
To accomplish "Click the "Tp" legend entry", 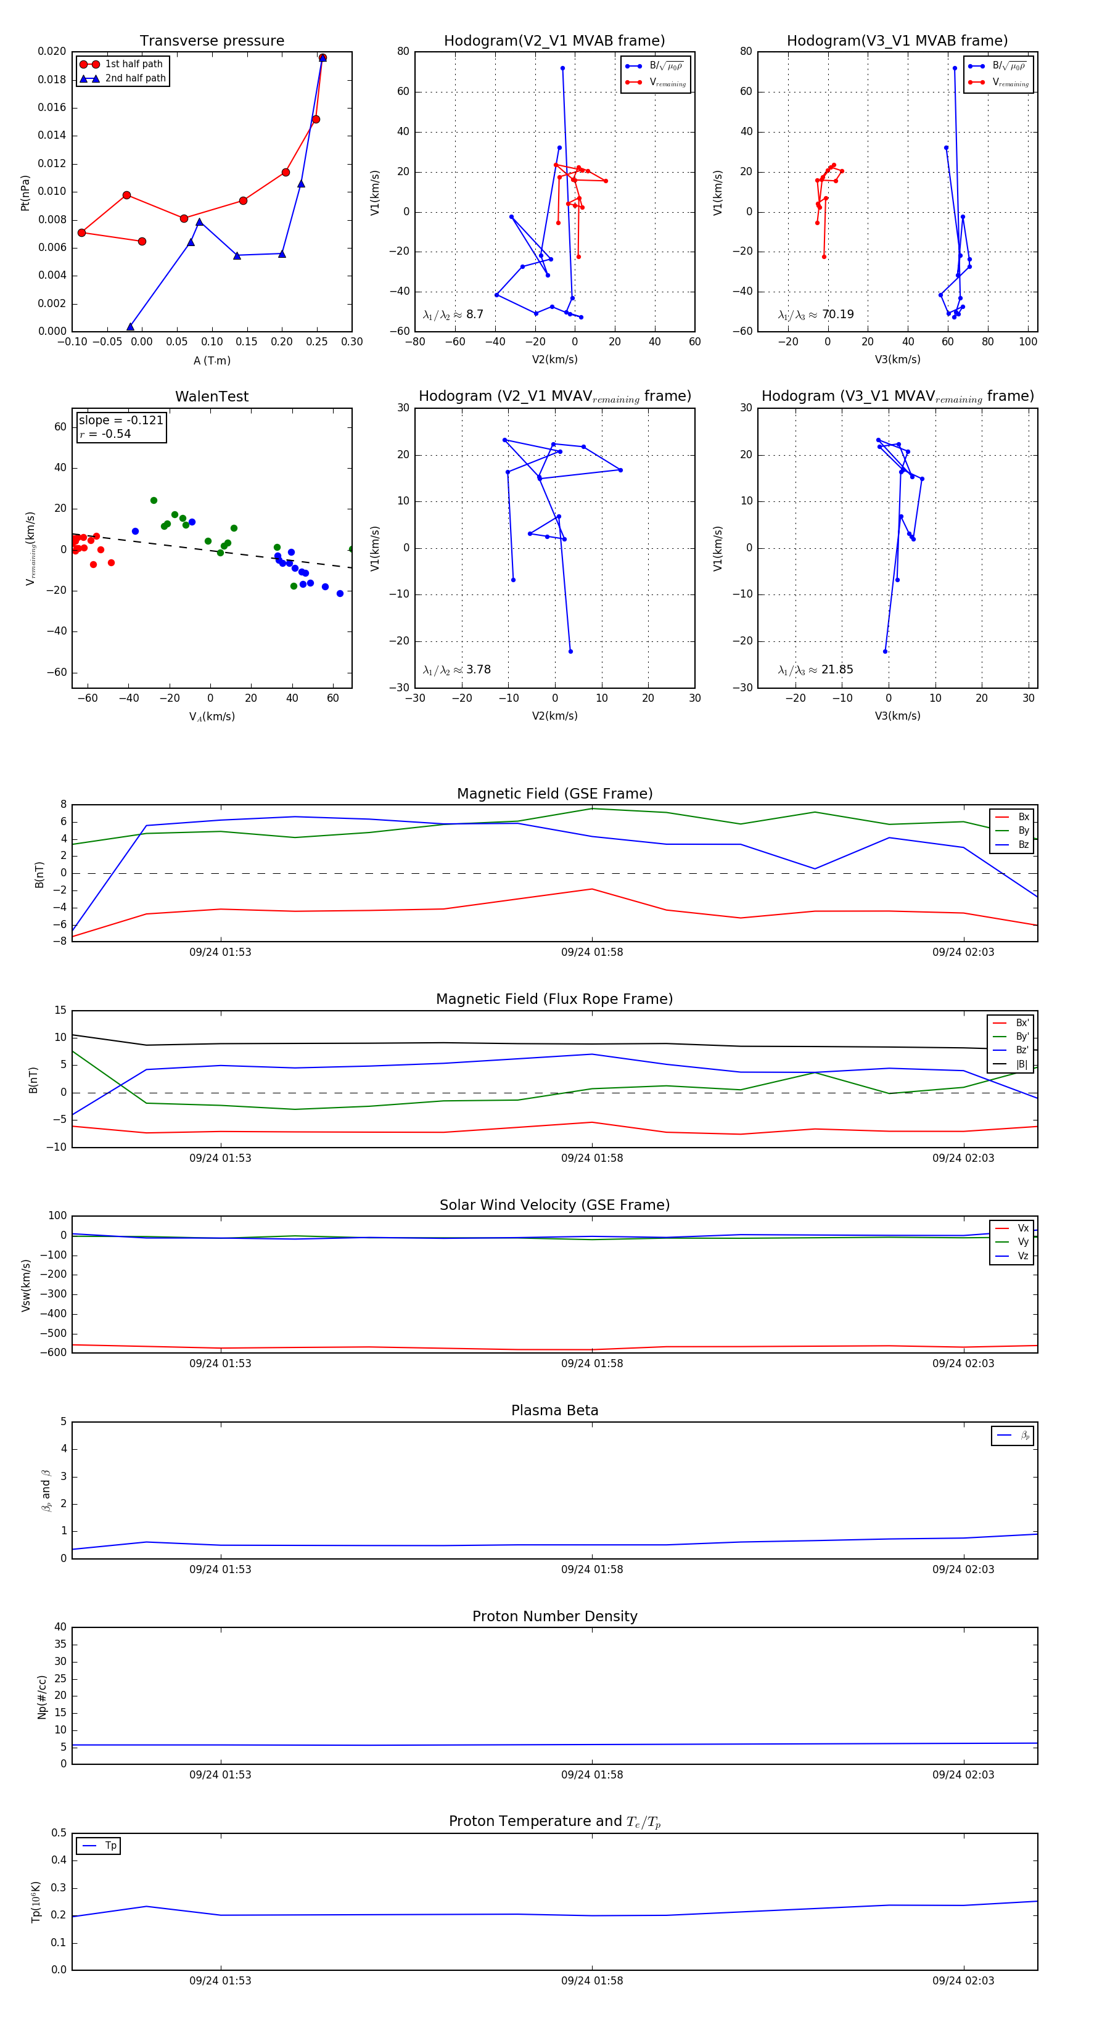I will 99,1846.
